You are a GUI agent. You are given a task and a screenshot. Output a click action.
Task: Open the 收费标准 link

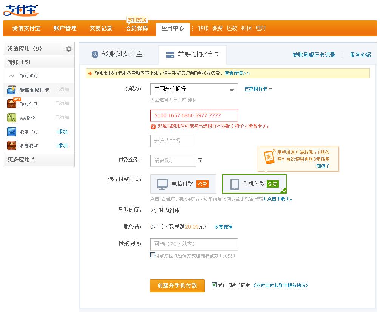pyautogui.click(x=223, y=227)
